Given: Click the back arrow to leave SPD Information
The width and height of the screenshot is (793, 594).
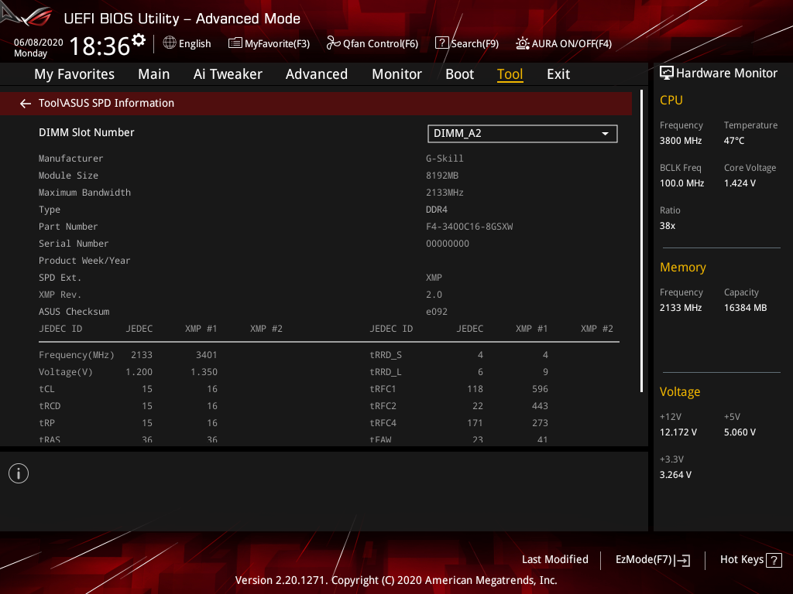Looking at the screenshot, I should pos(26,104).
